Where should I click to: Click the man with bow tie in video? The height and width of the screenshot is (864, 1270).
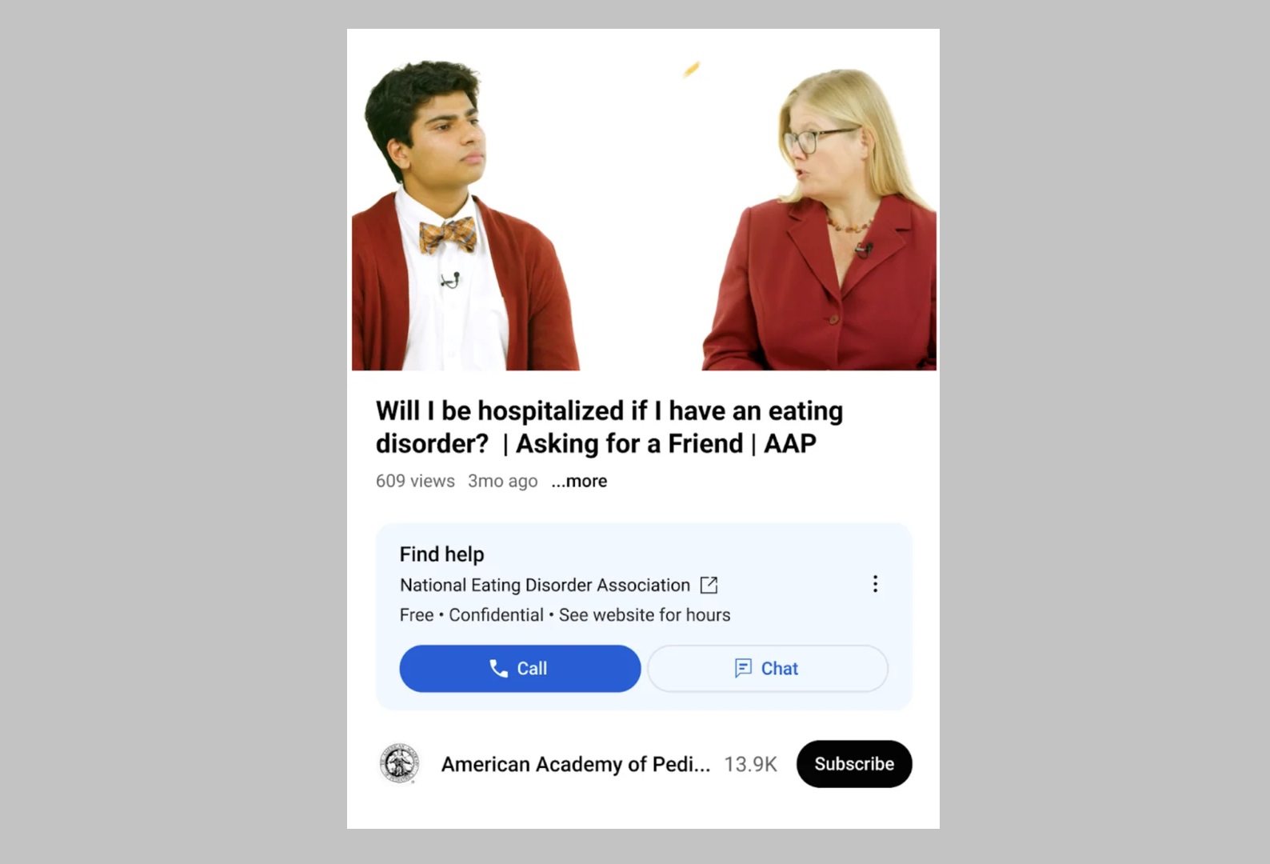464,218
